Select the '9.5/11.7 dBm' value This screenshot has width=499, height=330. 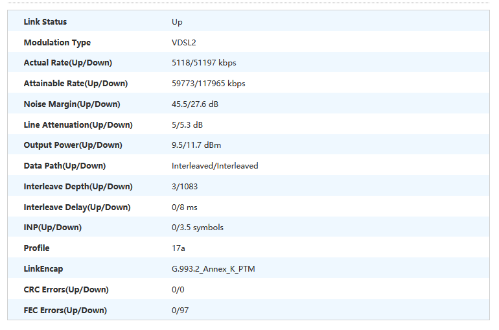coord(196,145)
